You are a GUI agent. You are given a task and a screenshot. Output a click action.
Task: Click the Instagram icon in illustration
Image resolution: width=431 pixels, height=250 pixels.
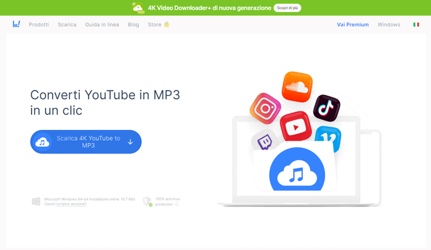click(x=265, y=108)
